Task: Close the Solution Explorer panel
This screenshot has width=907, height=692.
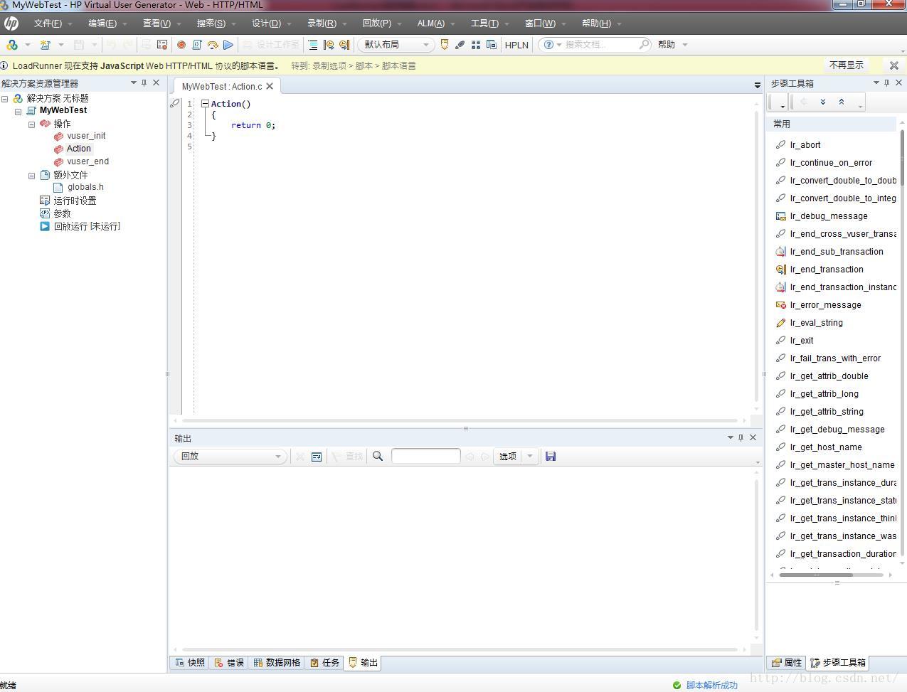Action: tap(157, 83)
